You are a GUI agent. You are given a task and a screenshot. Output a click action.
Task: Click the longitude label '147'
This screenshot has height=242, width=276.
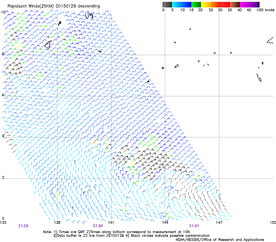[x=219, y=223]
